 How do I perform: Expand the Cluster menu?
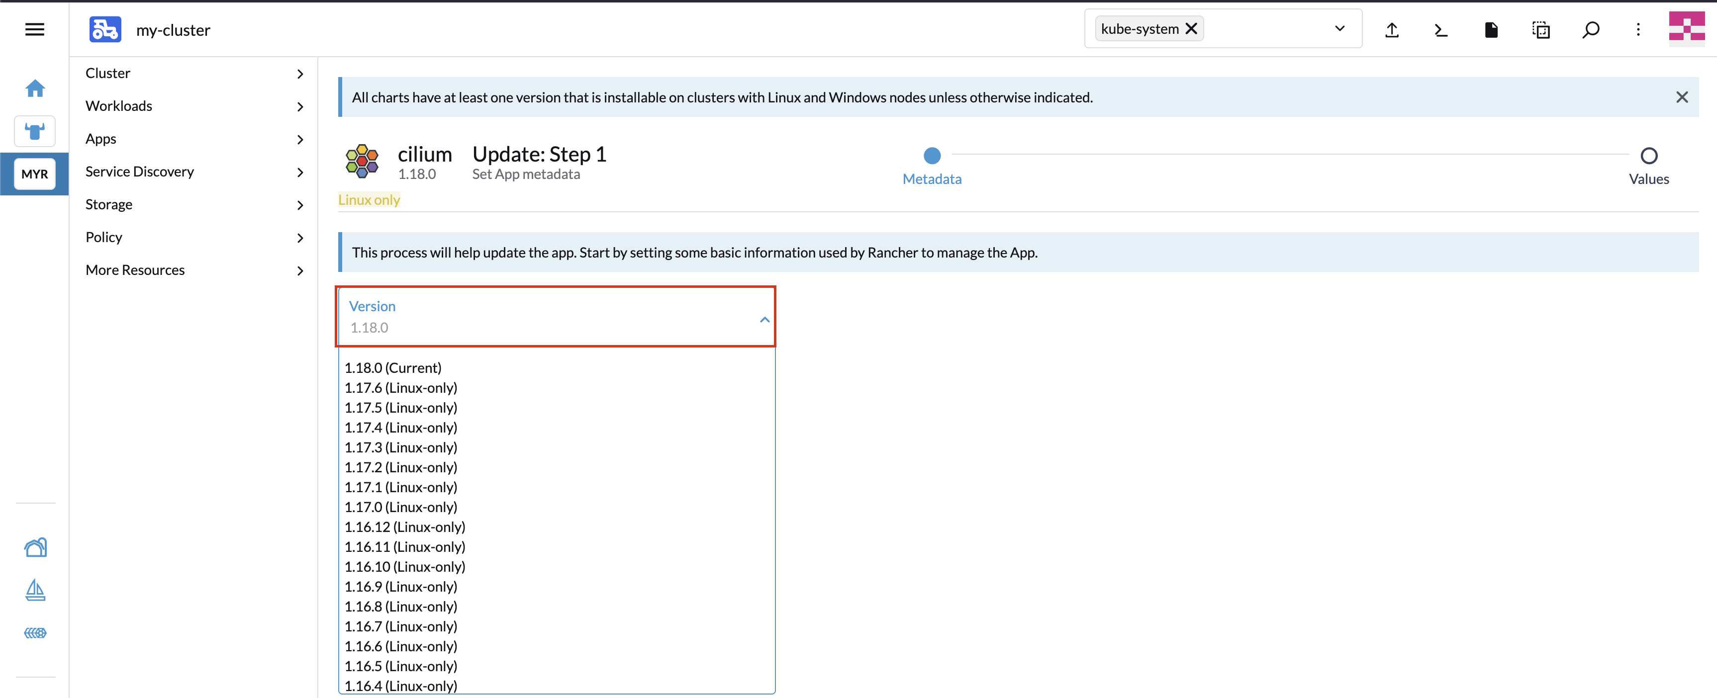coord(194,73)
